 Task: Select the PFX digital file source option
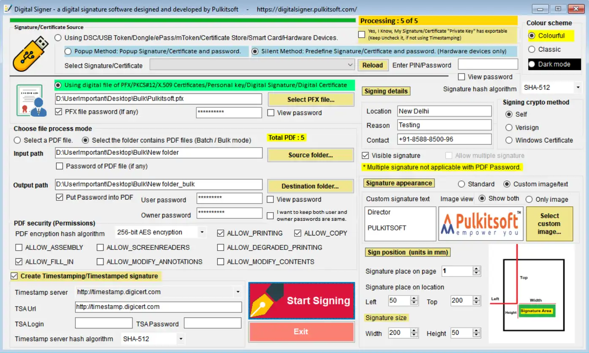tap(58, 85)
